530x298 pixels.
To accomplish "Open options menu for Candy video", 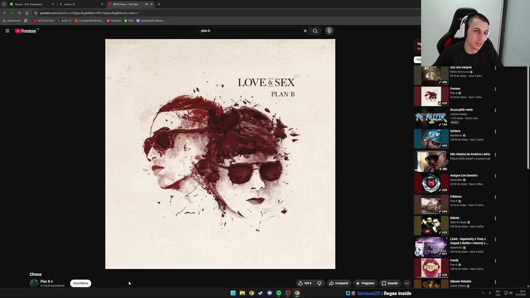I will (x=495, y=261).
